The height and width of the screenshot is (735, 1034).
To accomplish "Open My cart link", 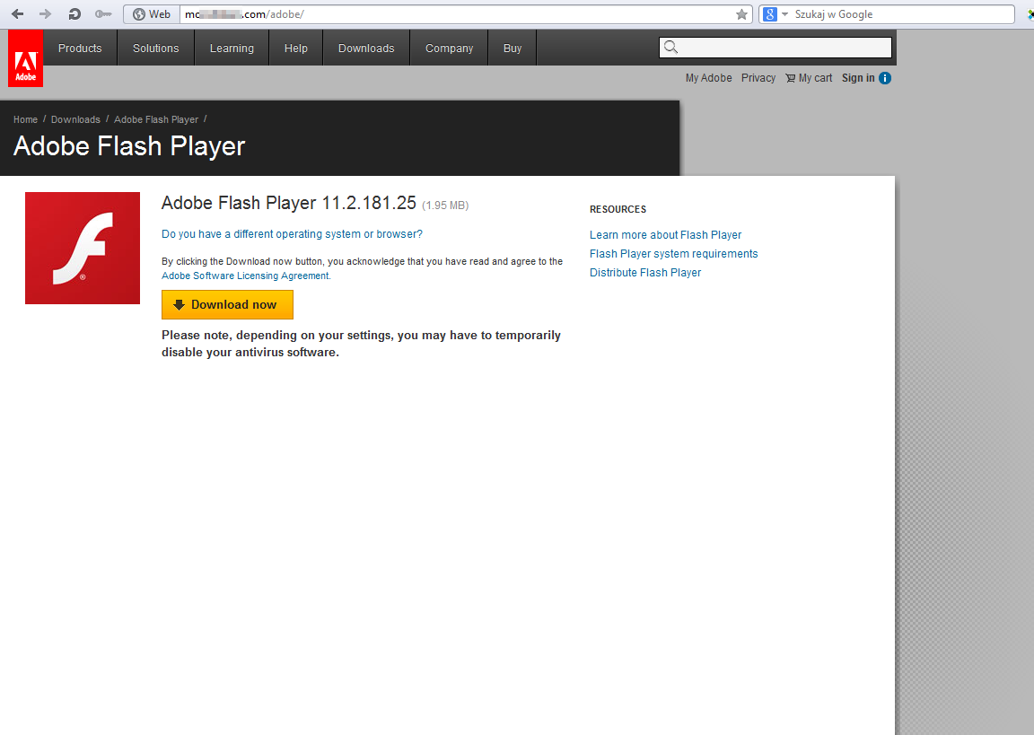I will tap(815, 78).
